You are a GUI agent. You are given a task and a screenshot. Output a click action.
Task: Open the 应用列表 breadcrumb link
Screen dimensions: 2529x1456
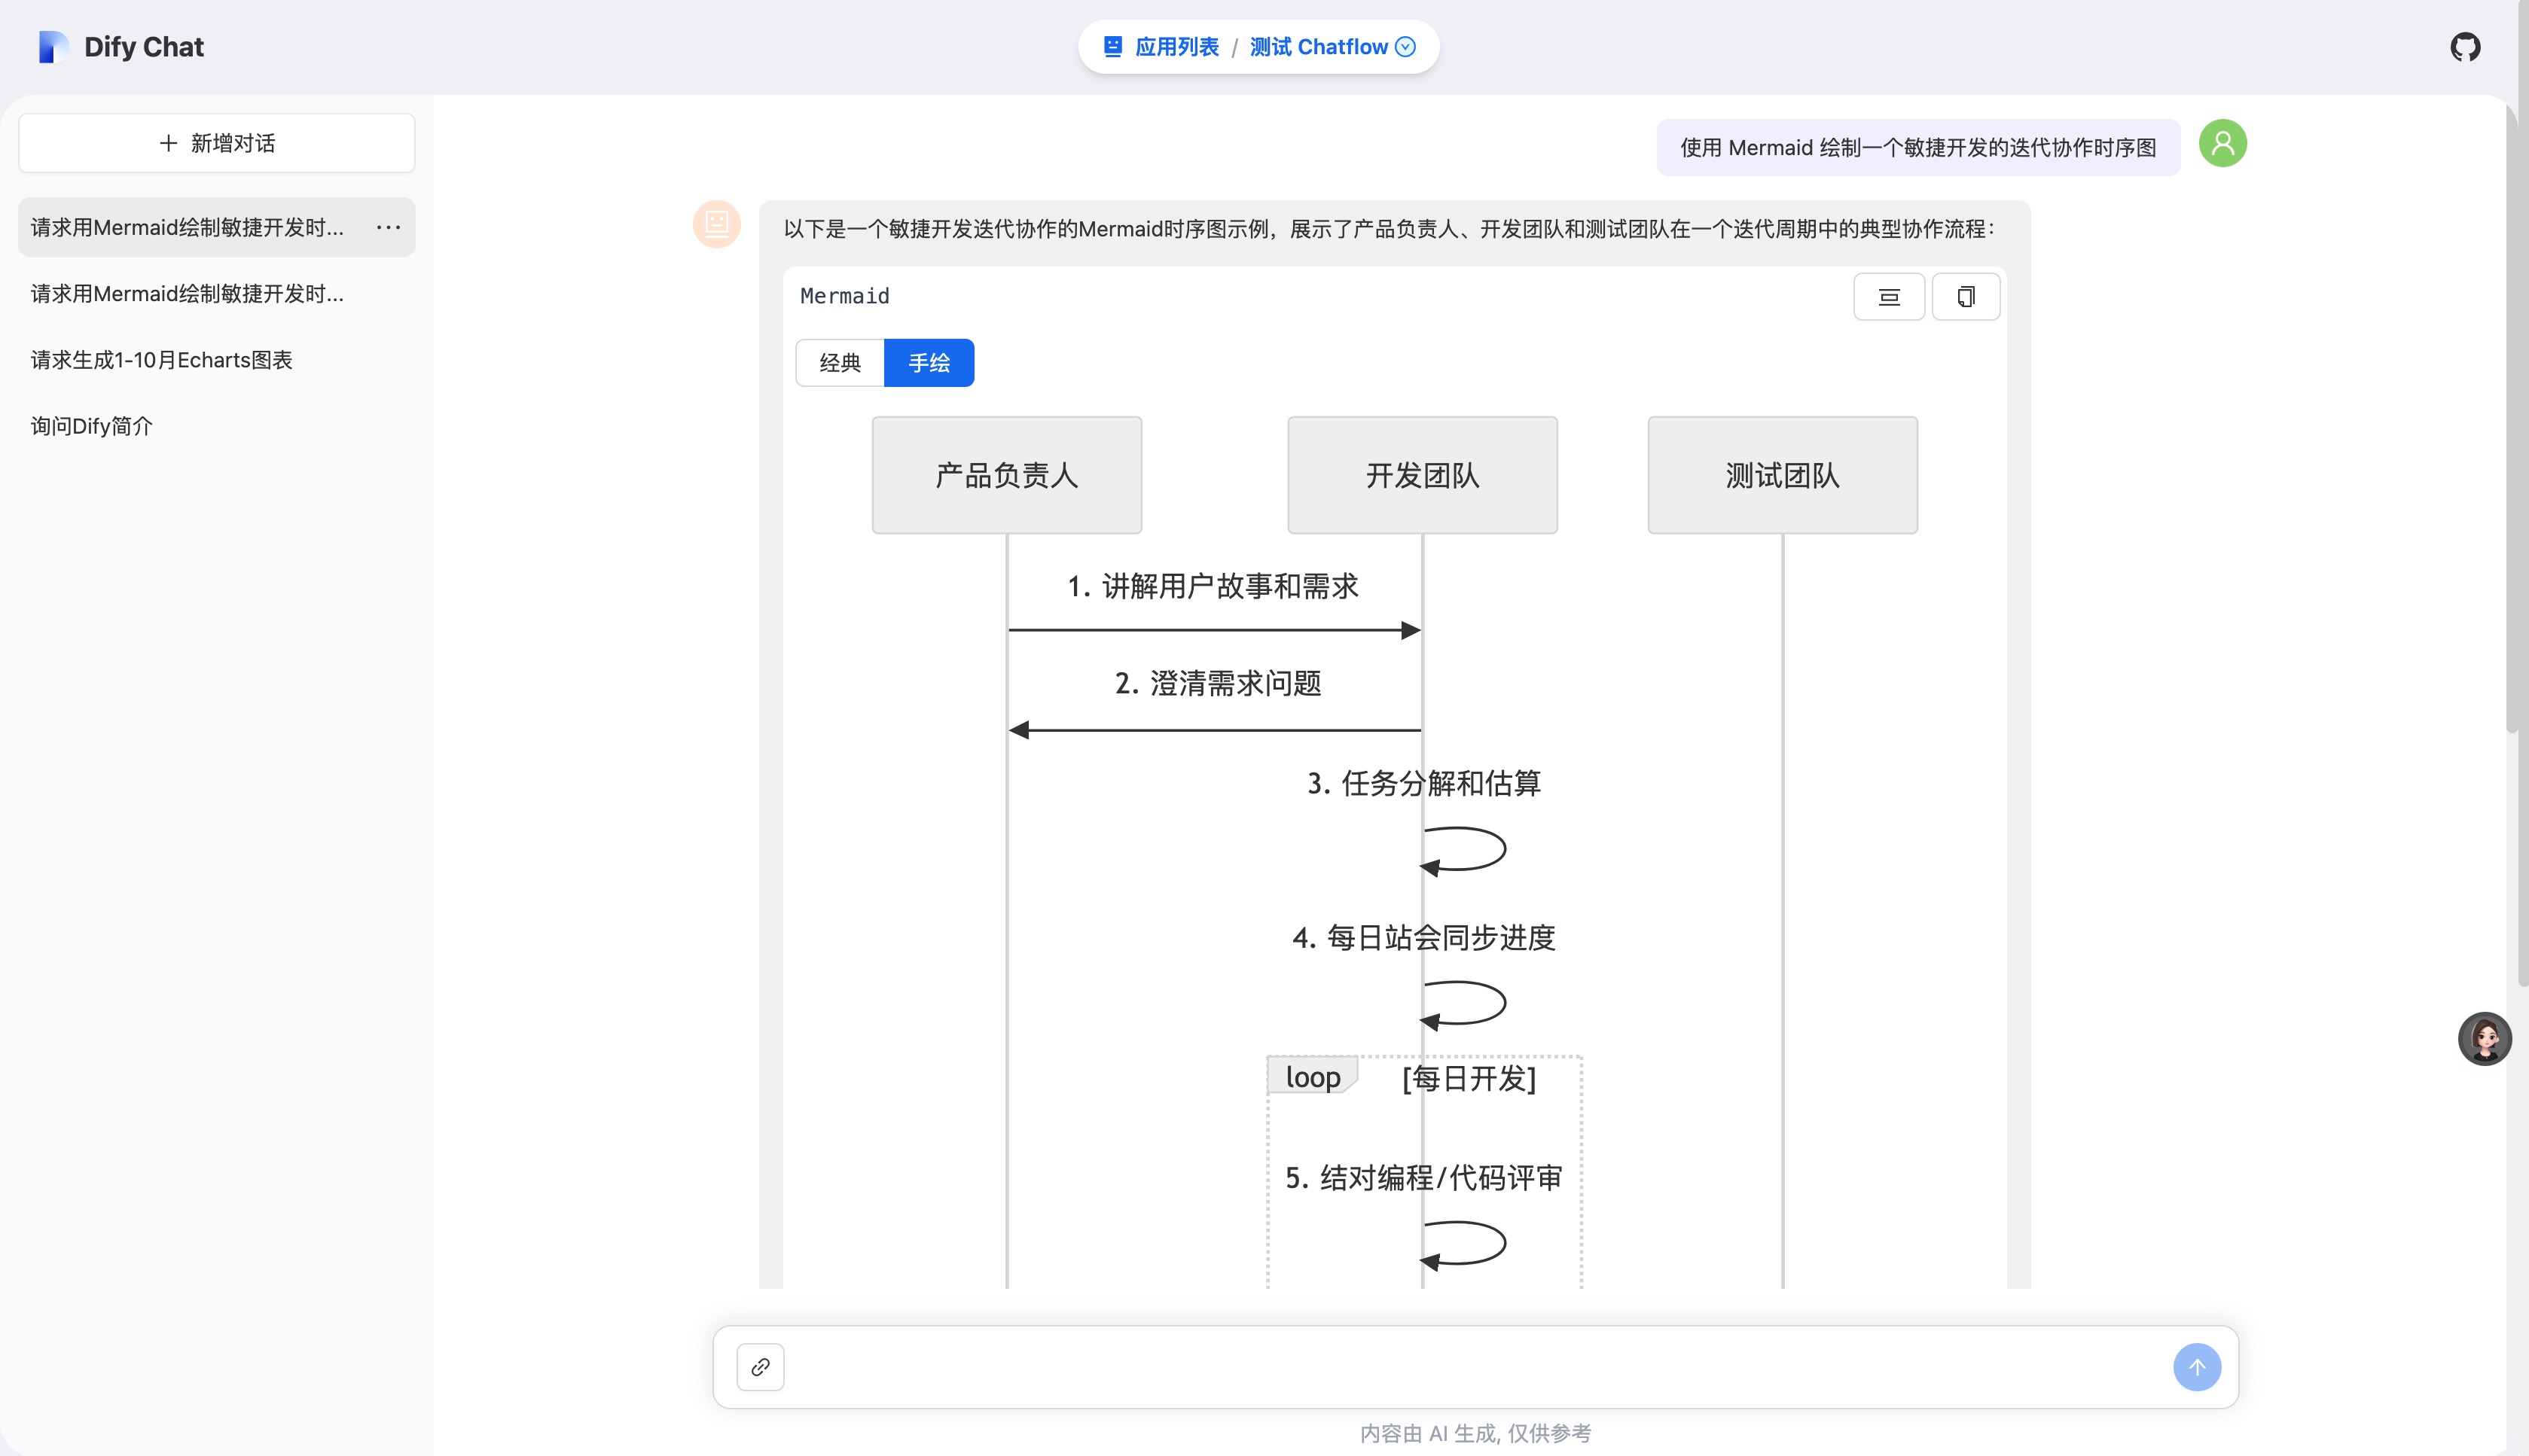[x=1176, y=47]
